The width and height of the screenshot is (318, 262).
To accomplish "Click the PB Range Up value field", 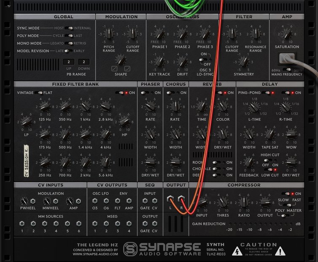I will click(x=69, y=62).
